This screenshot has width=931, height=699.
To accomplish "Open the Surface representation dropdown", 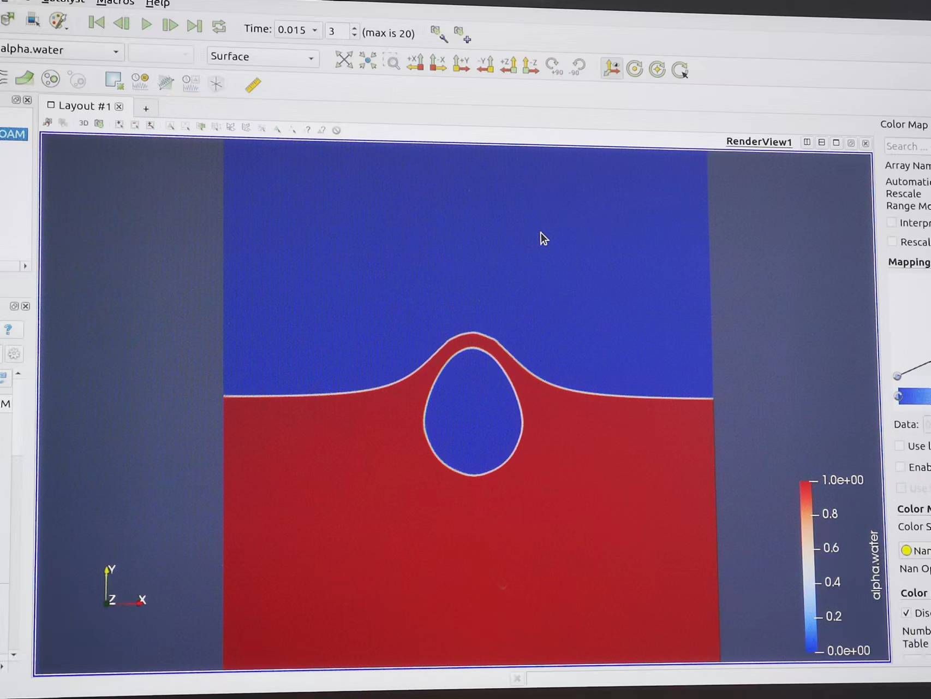I will pyautogui.click(x=262, y=57).
